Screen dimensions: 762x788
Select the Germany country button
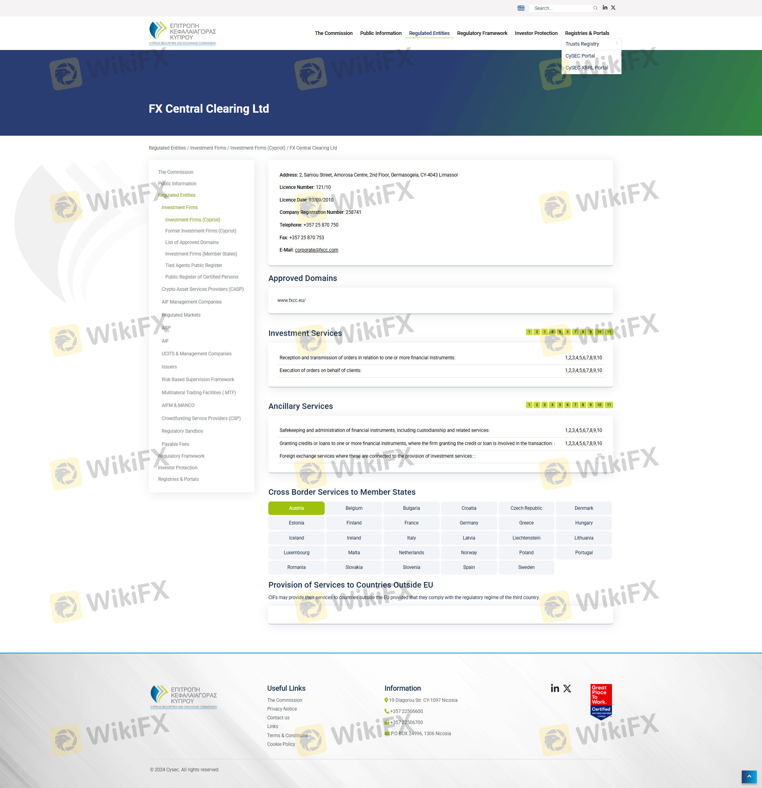click(469, 523)
